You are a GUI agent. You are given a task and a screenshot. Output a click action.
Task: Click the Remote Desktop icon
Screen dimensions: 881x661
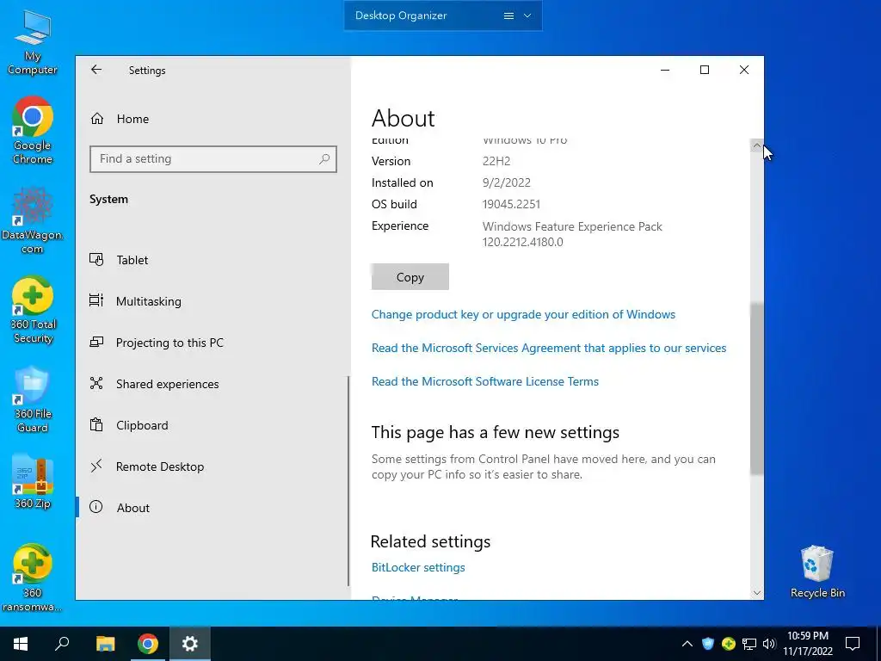[96, 466]
